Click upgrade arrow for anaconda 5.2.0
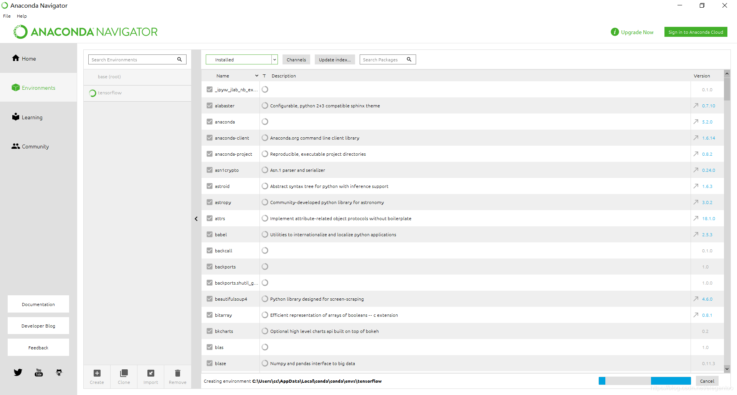This screenshot has height=395, width=737. (696, 122)
